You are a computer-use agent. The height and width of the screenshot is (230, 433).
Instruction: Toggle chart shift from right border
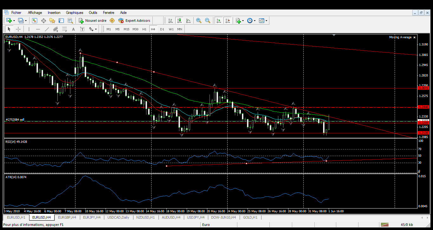(227, 21)
